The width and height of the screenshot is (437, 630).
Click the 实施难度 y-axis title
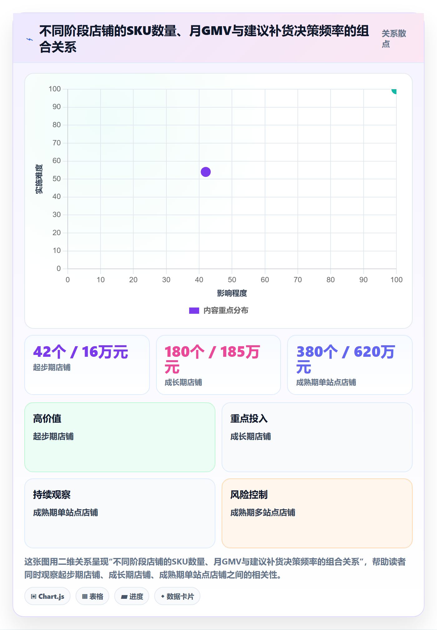pos(39,179)
